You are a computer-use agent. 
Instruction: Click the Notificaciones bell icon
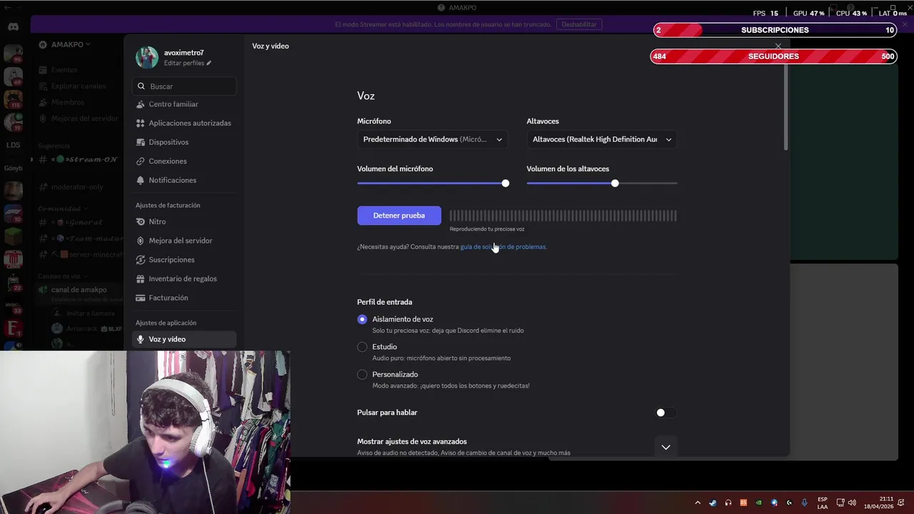141,180
